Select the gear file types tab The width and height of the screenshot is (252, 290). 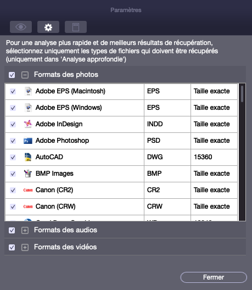point(48,27)
